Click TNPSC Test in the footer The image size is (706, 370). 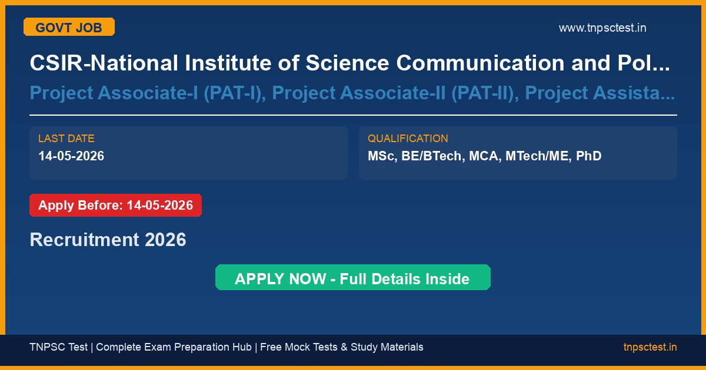[x=58, y=347]
